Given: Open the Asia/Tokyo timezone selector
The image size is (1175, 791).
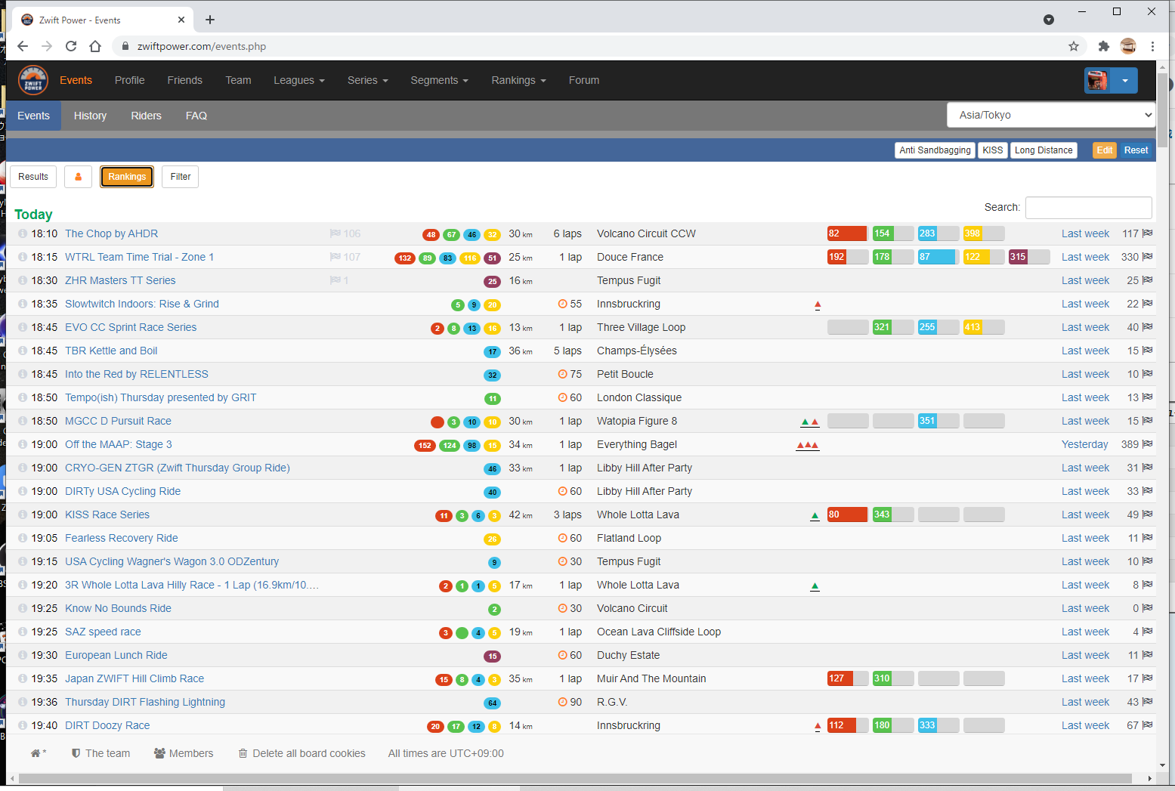Looking at the screenshot, I should [1051, 115].
